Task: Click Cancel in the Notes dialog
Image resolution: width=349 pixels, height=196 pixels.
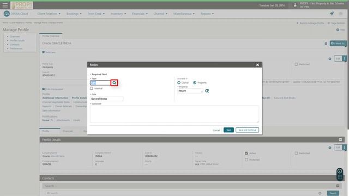Action: (216, 130)
